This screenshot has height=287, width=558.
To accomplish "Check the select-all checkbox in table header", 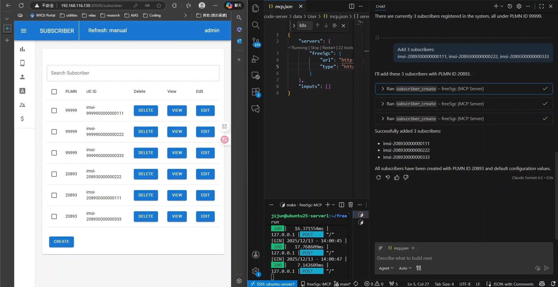I will click(54, 92).
